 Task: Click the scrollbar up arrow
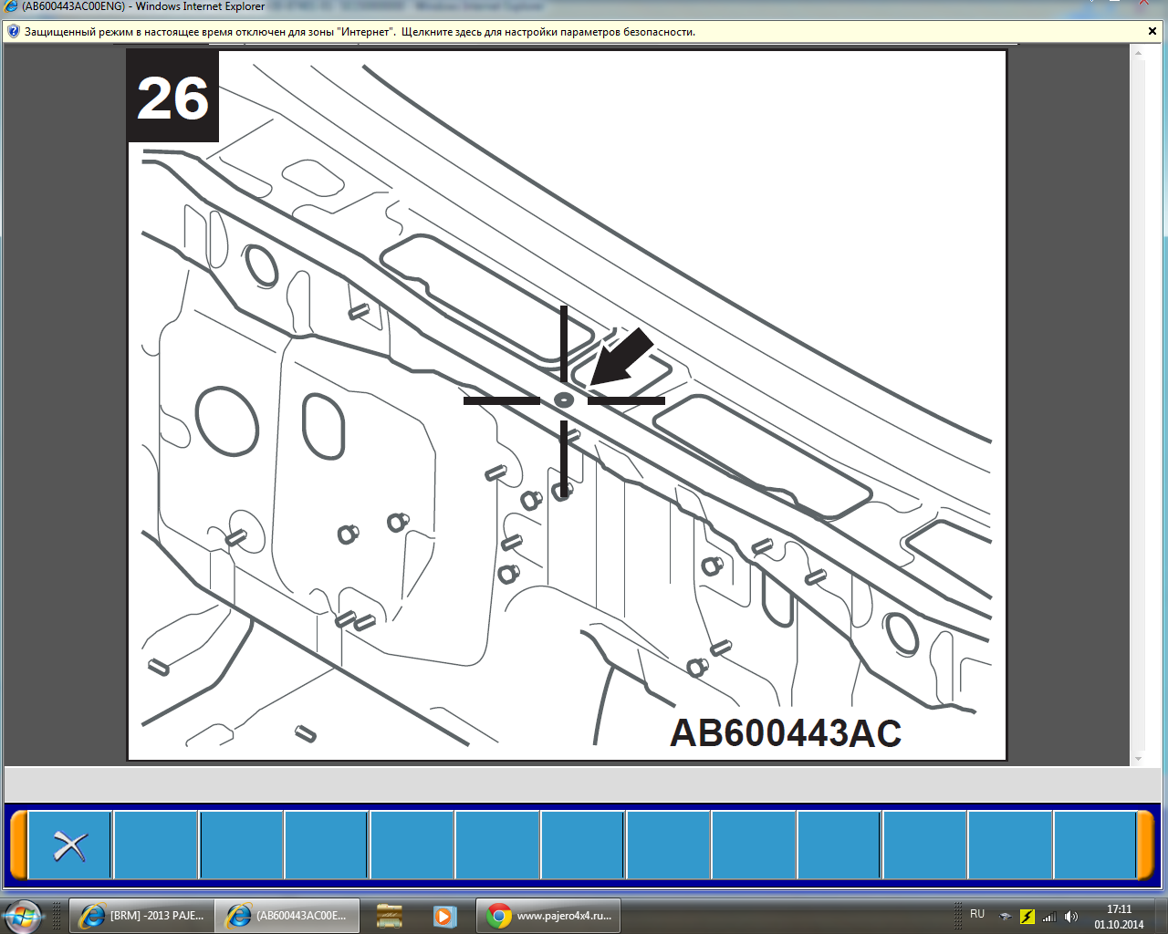tap(1138, 53)
